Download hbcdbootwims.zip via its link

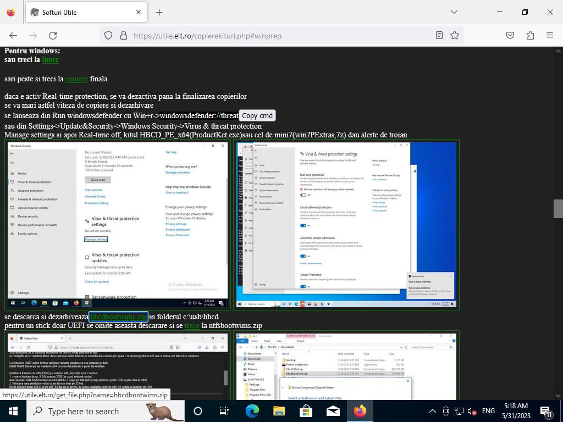[118, 316]
